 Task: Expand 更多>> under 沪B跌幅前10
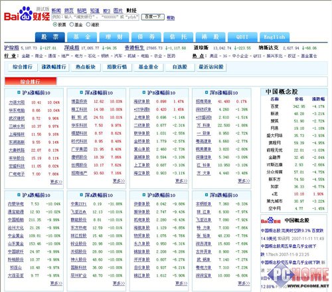(x=181, y=283)
